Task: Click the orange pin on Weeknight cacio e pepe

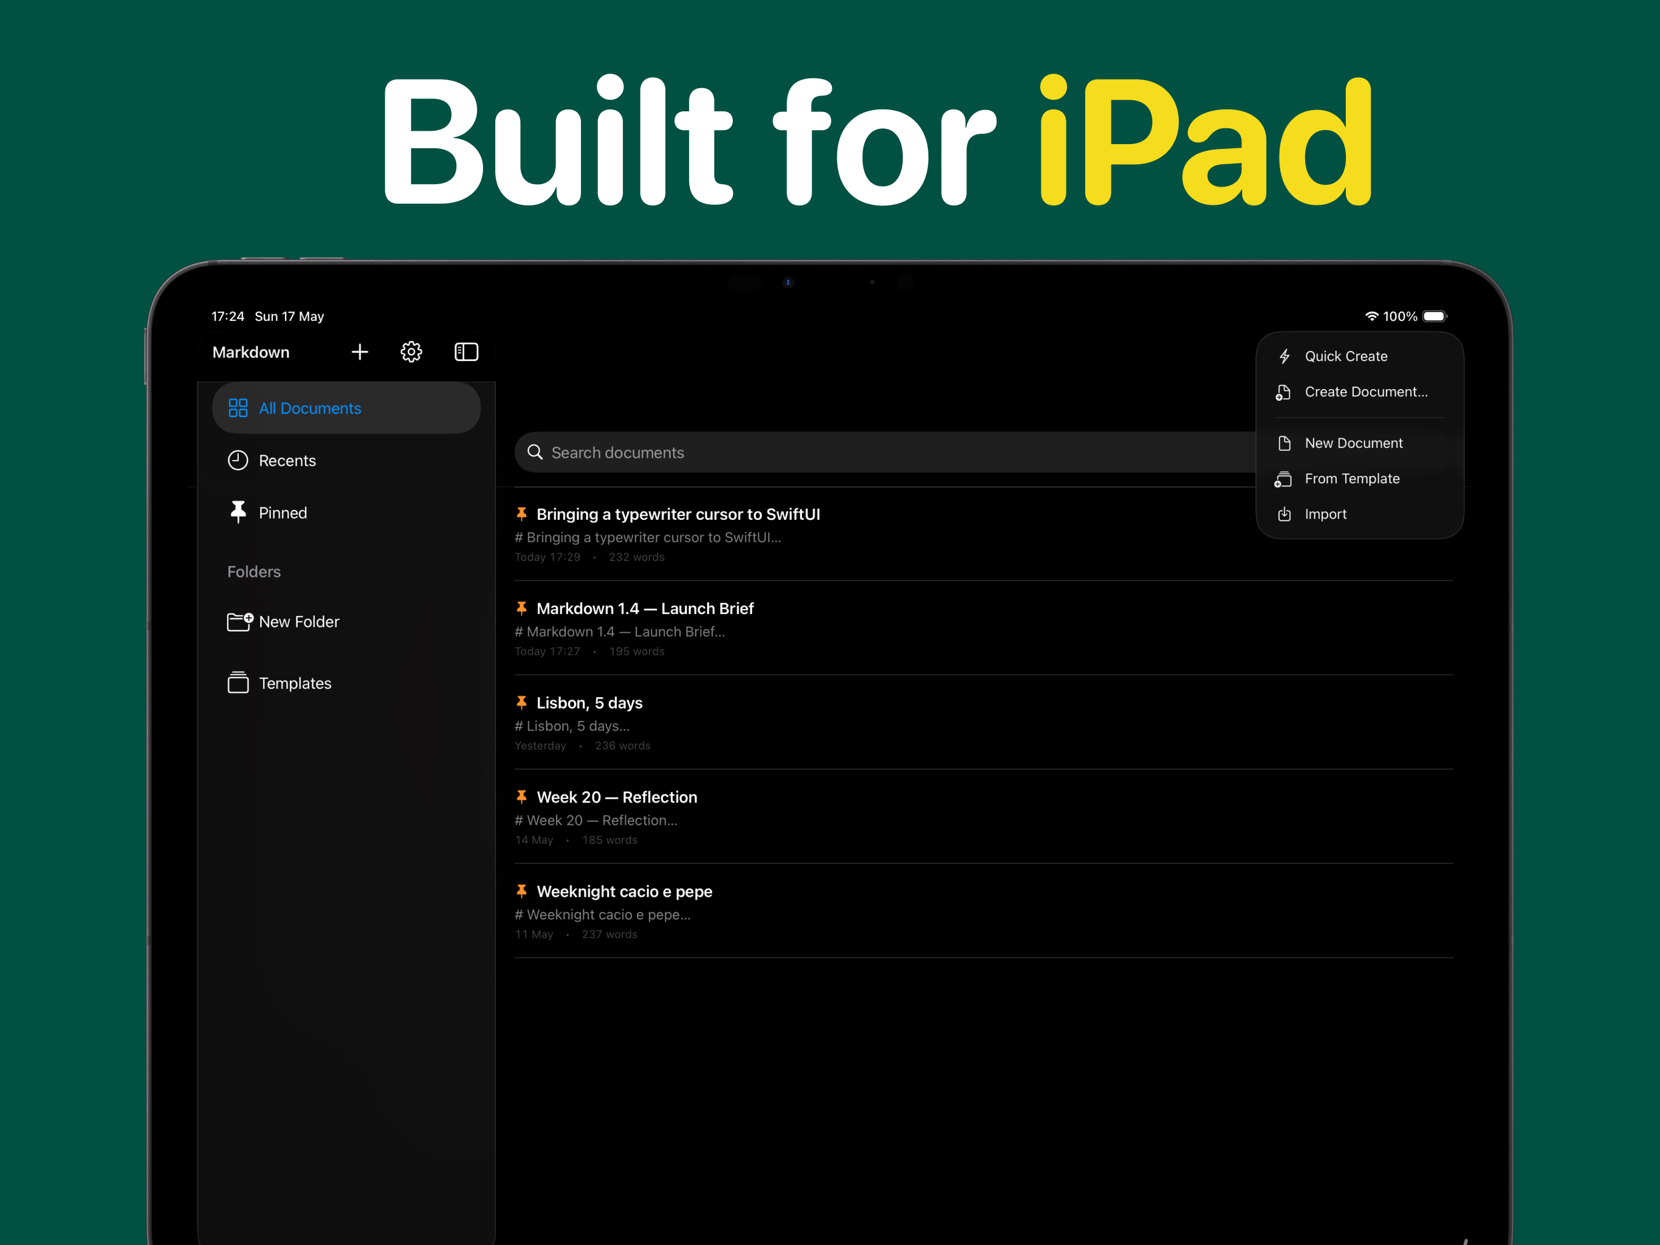Action: pyautogui.click(x=521, y=891)
